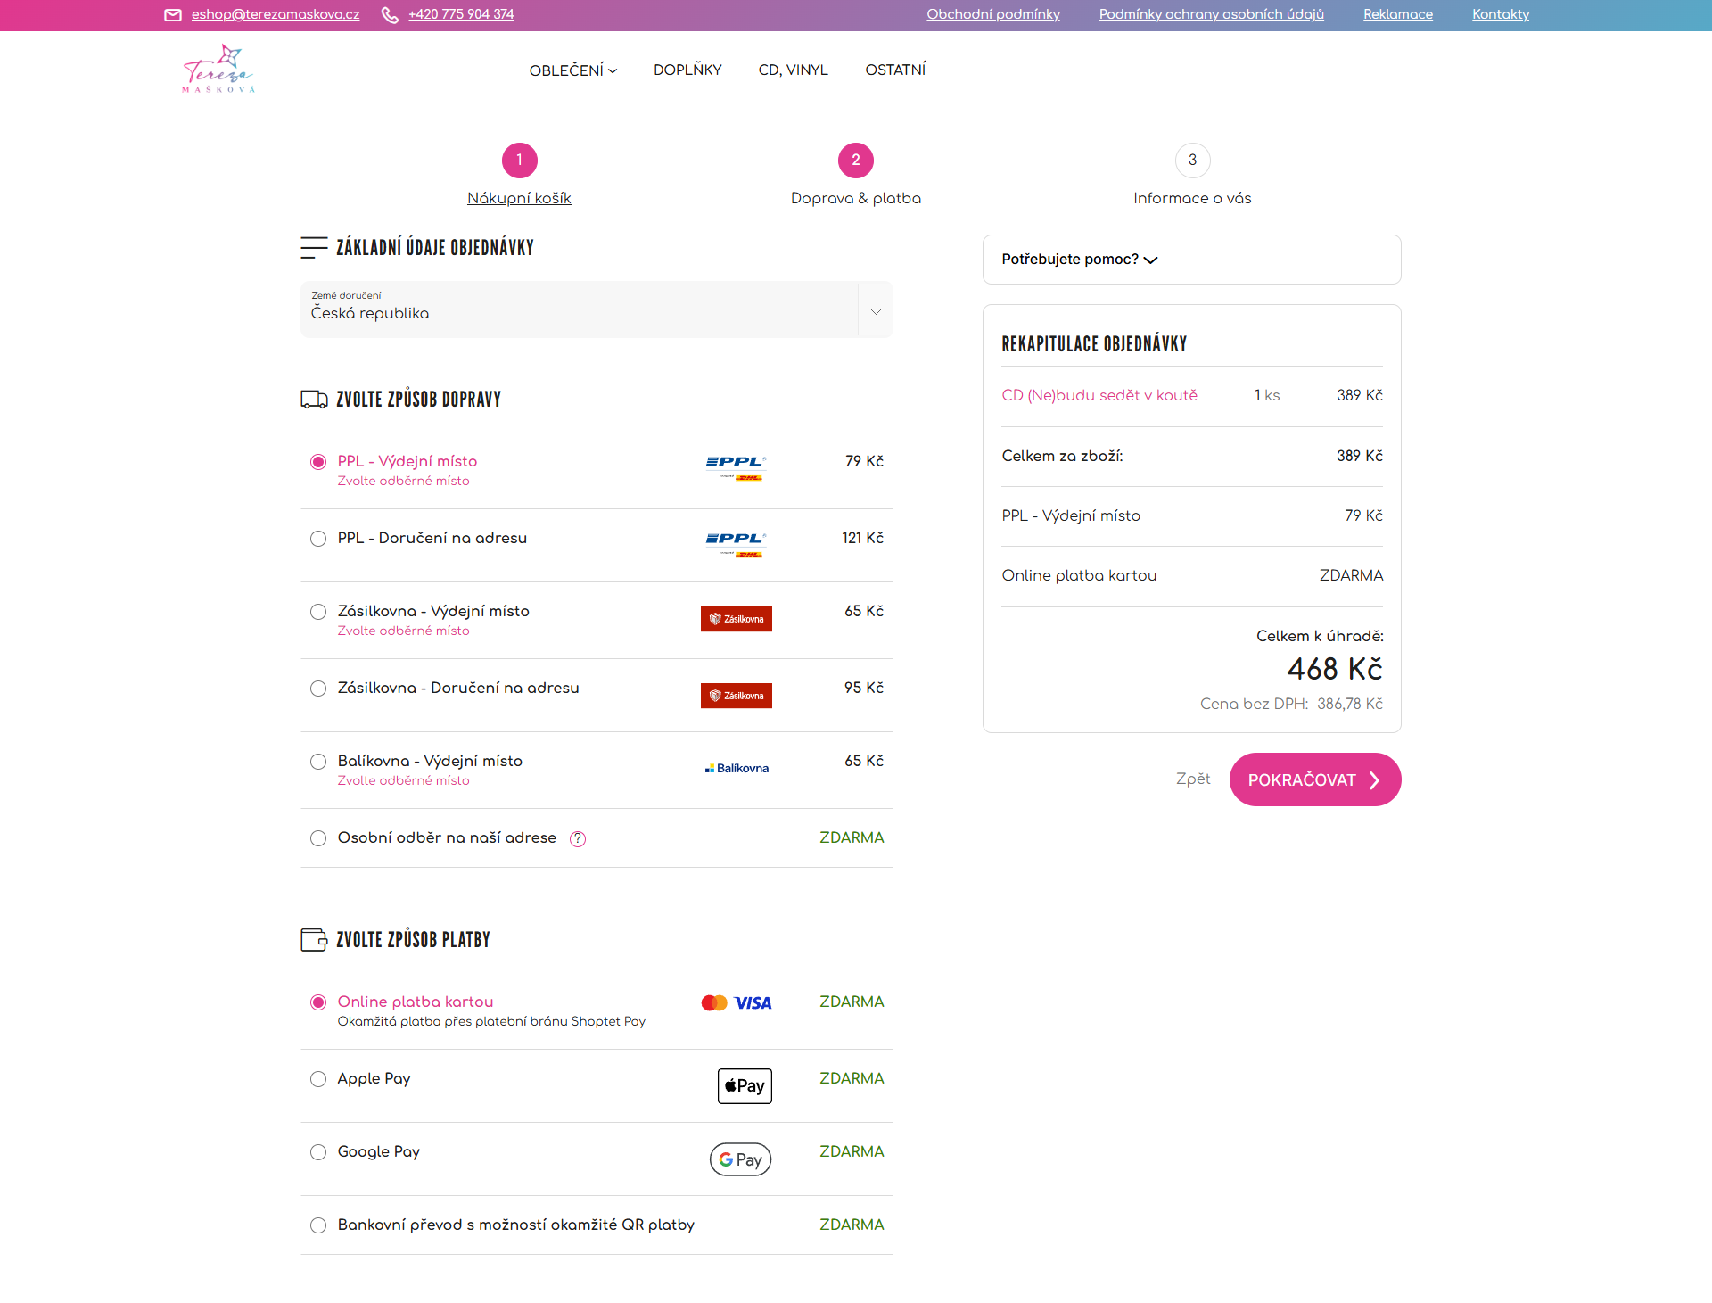Click phone number +420 775 904 374
The width and height of the screenshot is (1712, 1303).
click(461, 14)
